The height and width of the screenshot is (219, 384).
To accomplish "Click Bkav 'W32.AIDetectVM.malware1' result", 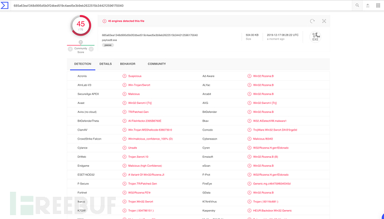I will 269,121.
